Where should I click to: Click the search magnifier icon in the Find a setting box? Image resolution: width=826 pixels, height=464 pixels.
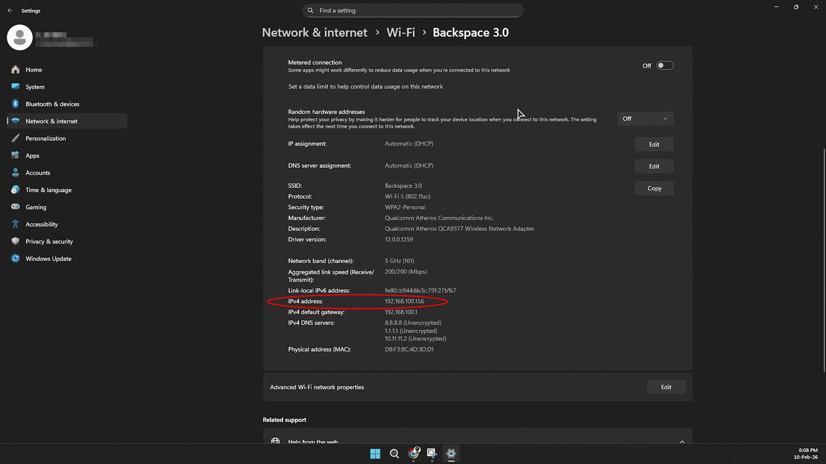pyautogui.click(x=311, y=10)
